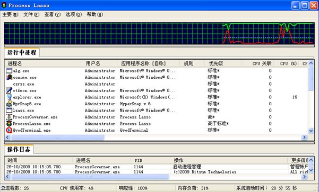Click the log list scroll up arrow
The image size is (319, 192).
(311, 160)
